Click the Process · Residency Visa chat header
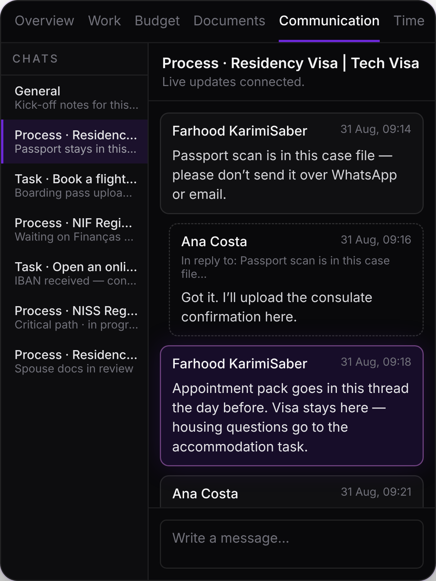The height and width of the screenshot is (581, 436). 291,63
